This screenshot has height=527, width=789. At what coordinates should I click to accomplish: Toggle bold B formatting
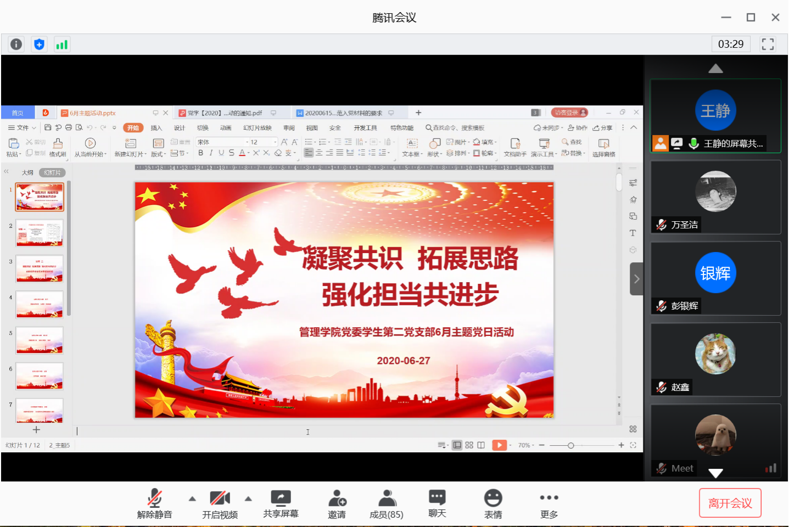(x=201, y=153)
